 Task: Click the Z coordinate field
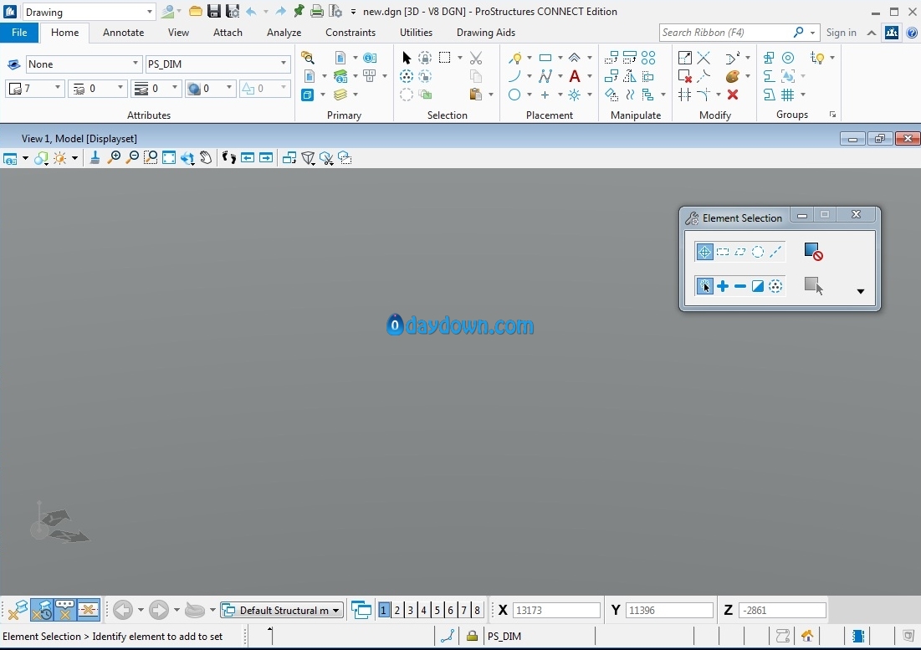click(x=782, y=610)
